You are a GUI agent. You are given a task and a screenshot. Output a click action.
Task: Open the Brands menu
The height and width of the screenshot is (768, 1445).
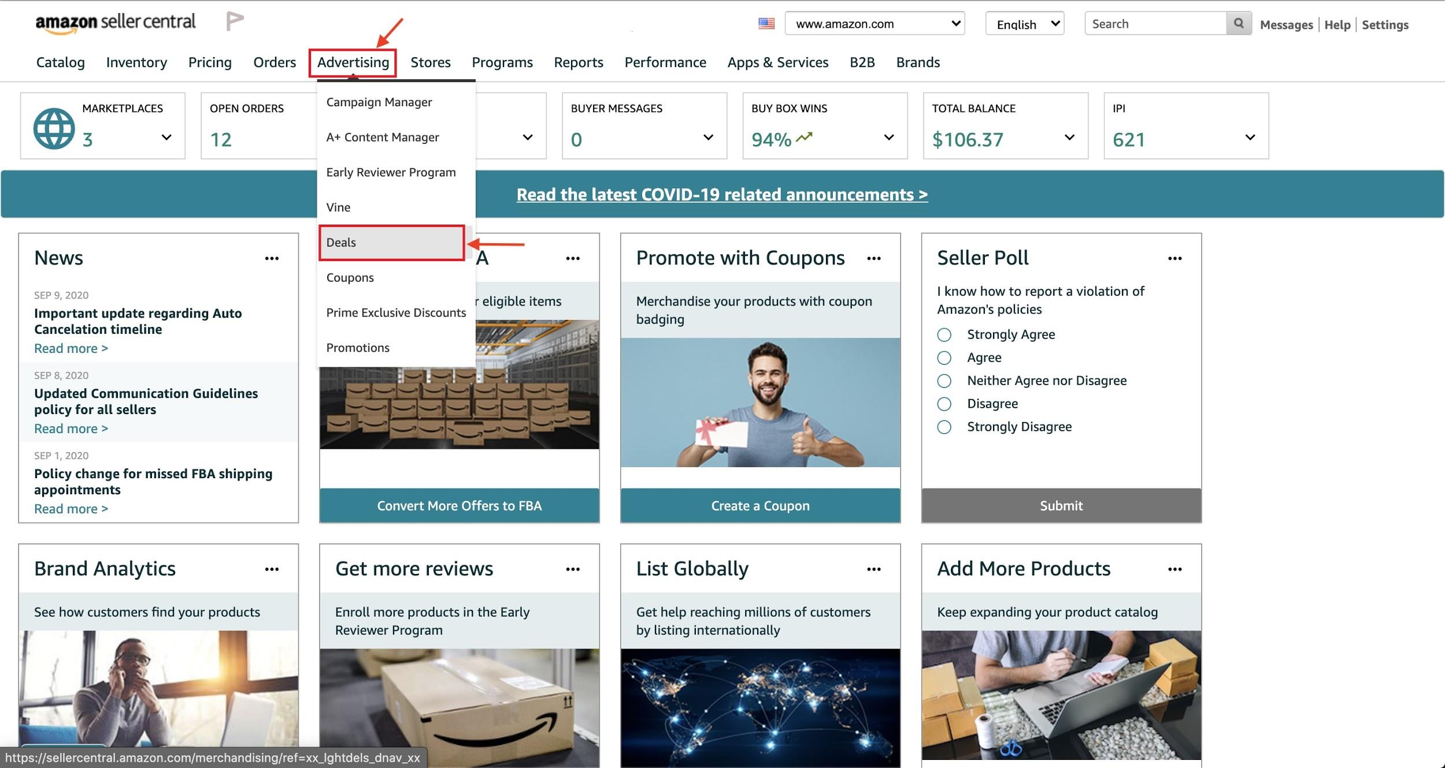tap(918, 62)
